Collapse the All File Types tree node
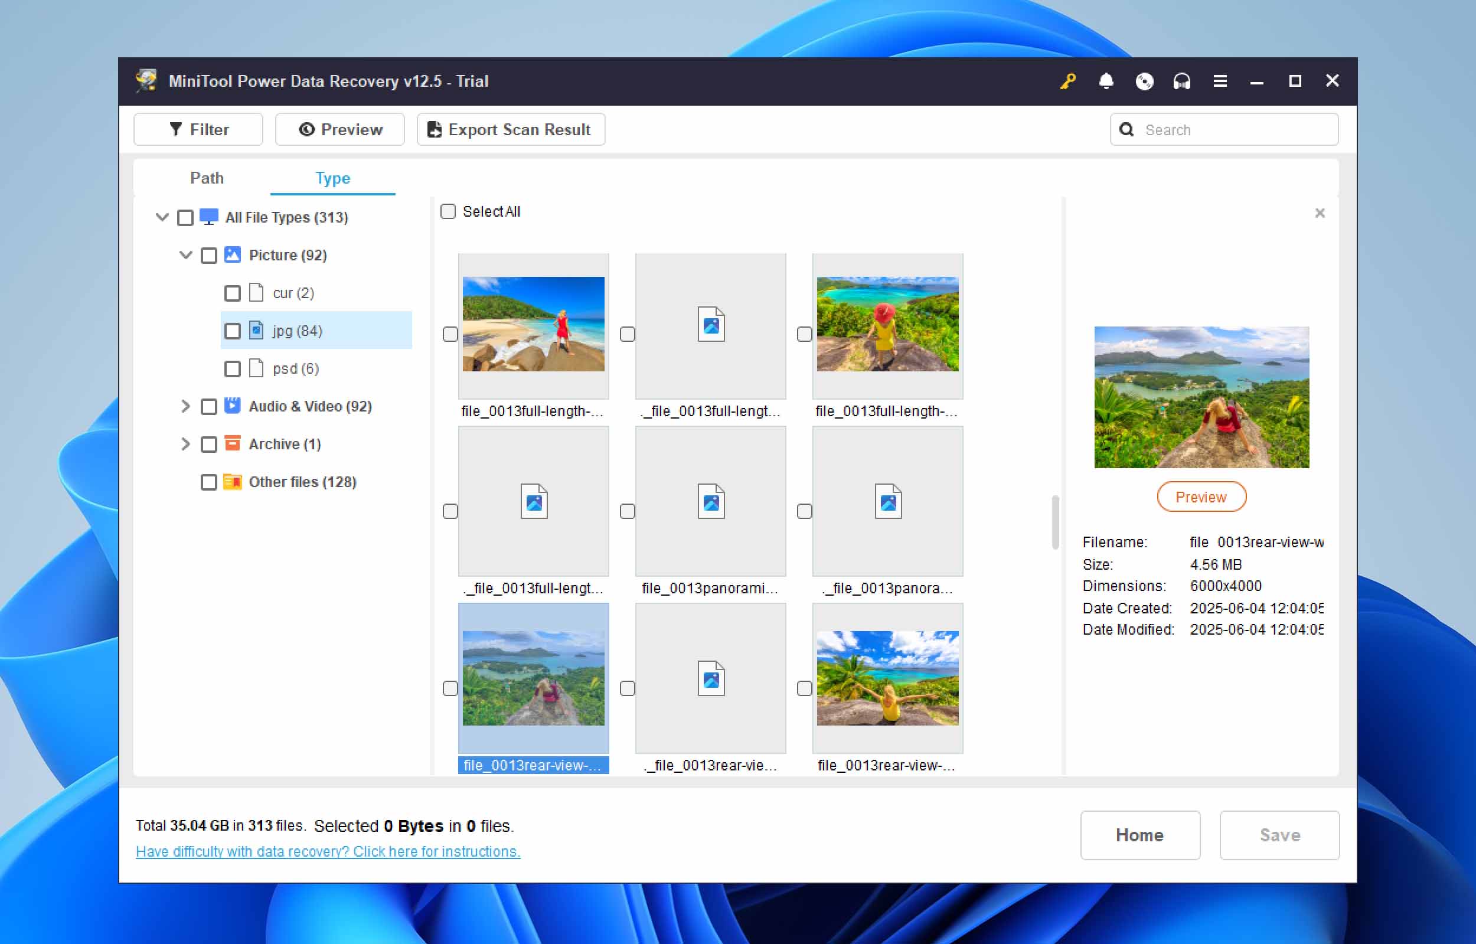This screenshot has height=944, width=1476. [162, 217]
